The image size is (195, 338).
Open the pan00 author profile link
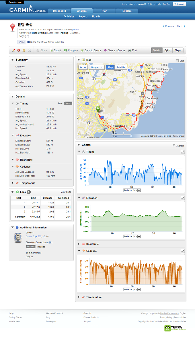(75, 30)
